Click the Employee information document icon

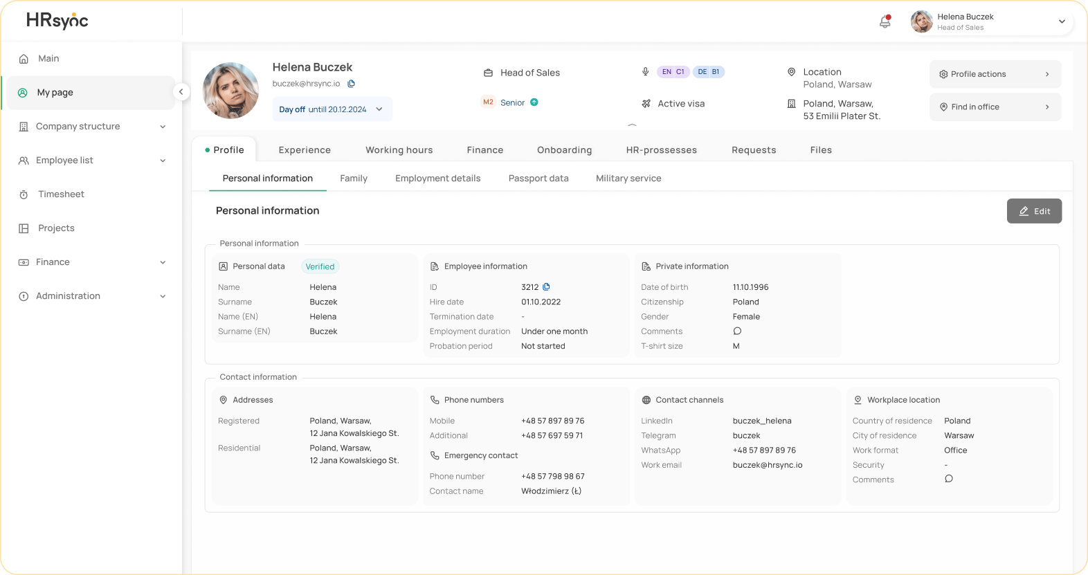(435, 266)
